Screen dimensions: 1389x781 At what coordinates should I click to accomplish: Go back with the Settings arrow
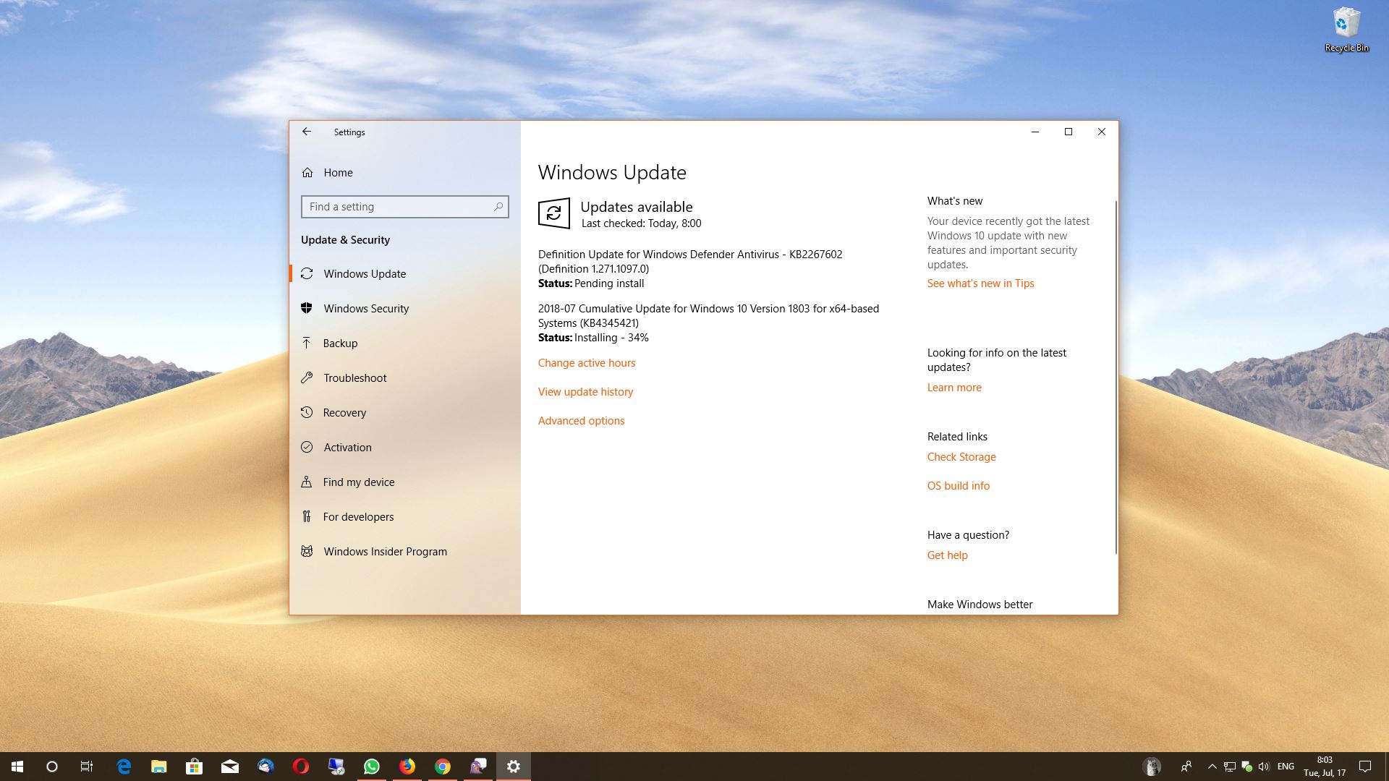point(307,132)
